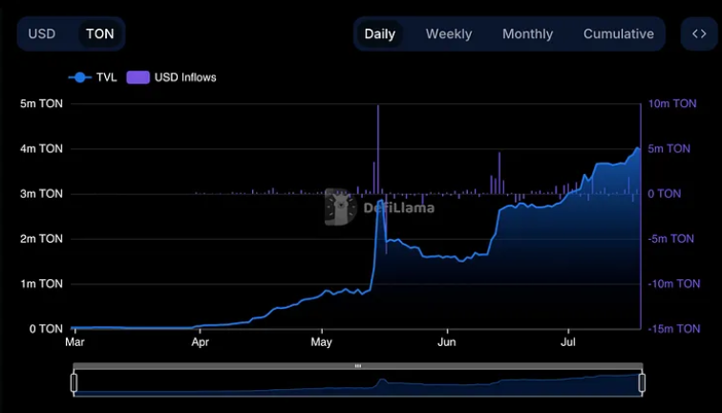Switch to the Weekly view
Image resolution: width=722 pixels, height=413 pixels.
(x=448, y=33)
